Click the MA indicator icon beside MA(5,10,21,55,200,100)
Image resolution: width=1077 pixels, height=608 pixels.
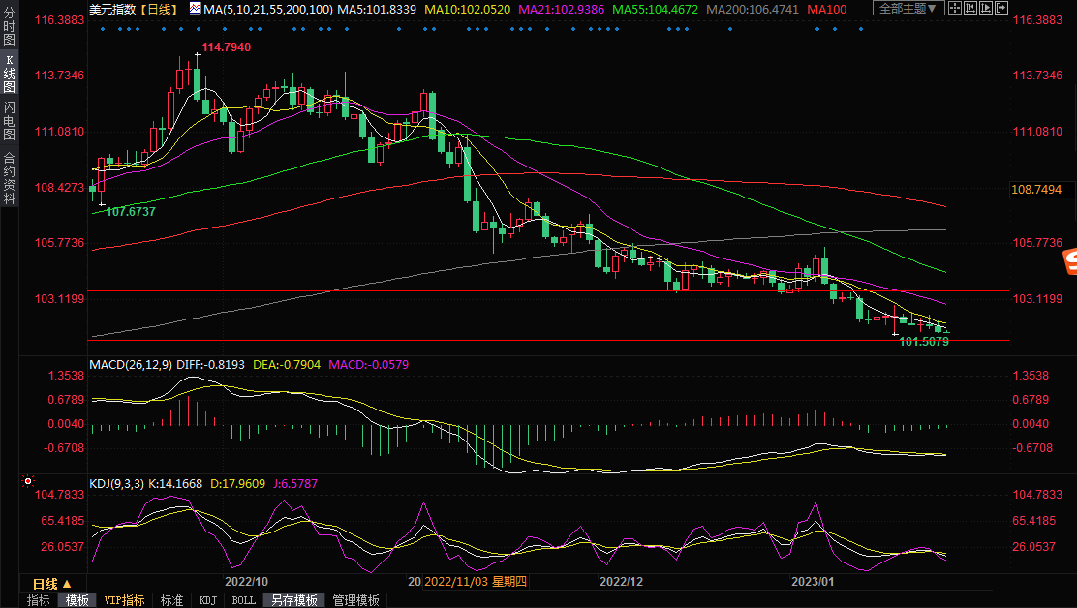(x=195, y=9)
